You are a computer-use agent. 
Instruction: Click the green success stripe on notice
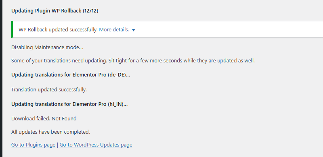(12, 29)
